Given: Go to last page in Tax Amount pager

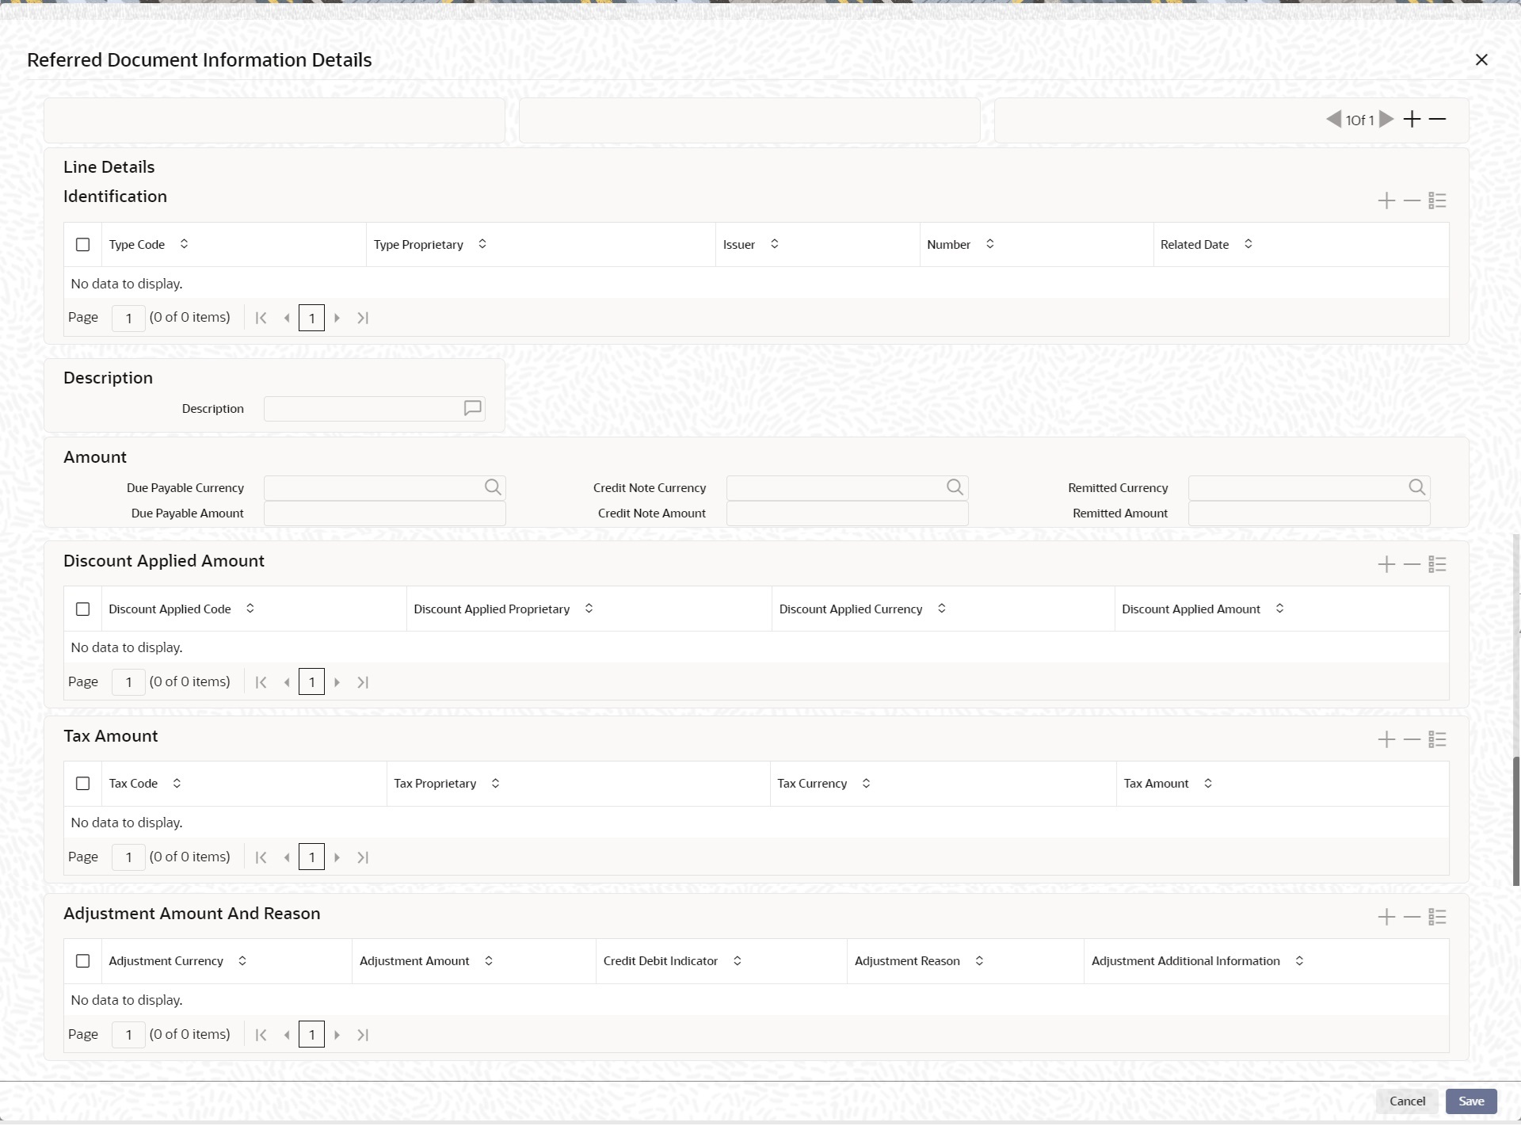Looking at the screenshot, I should pyautogui.click(x=363, y=858).
